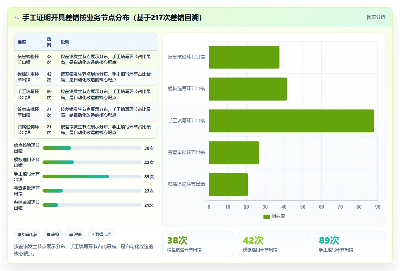Click the small blue icon left of the title

(x=17, y=18)
